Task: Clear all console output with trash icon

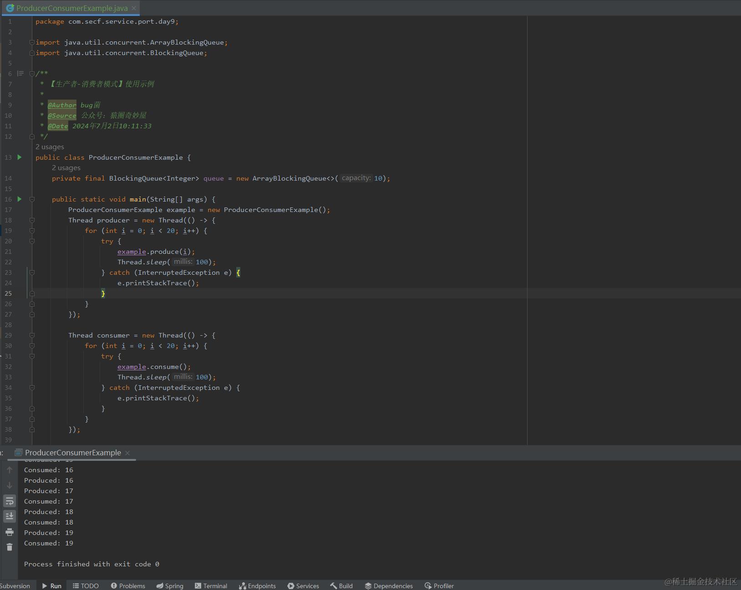Action: click(10, 547)
